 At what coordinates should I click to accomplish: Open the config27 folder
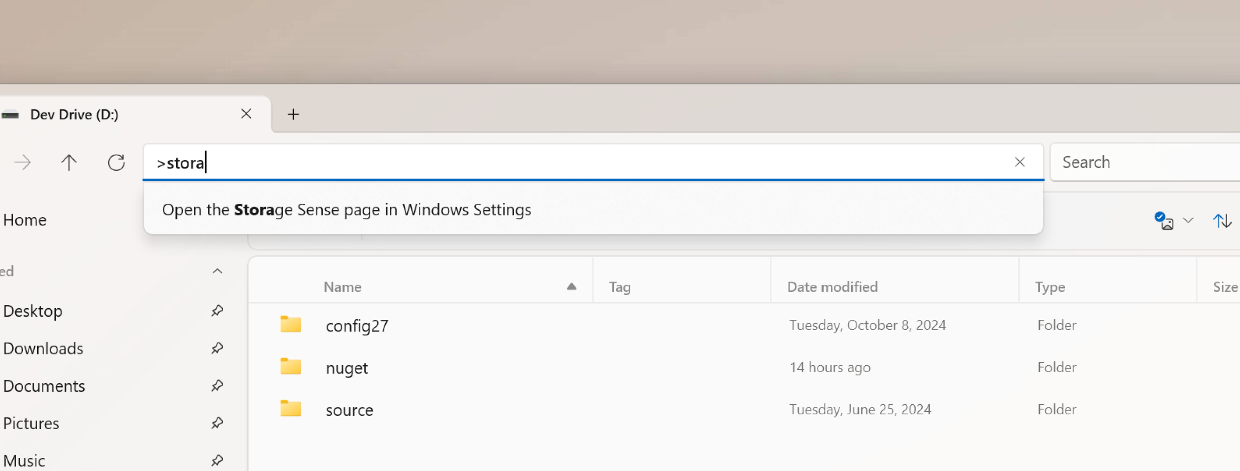click(357, 325)
